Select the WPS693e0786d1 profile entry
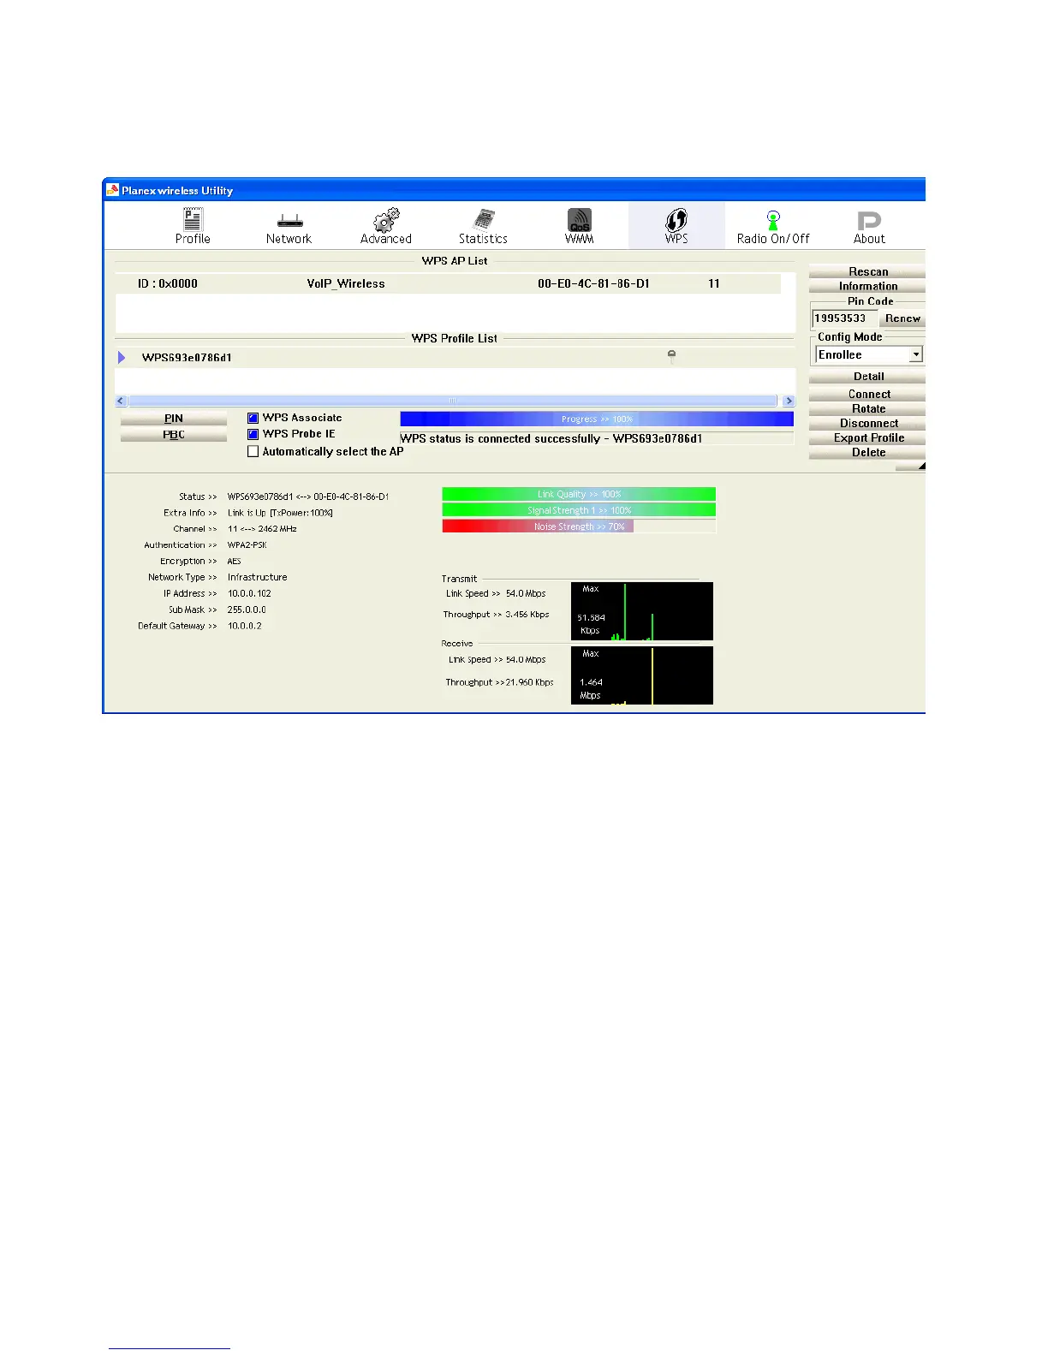The width and height of the screenshot is (1048, 1356). click(x=187, y=357)
